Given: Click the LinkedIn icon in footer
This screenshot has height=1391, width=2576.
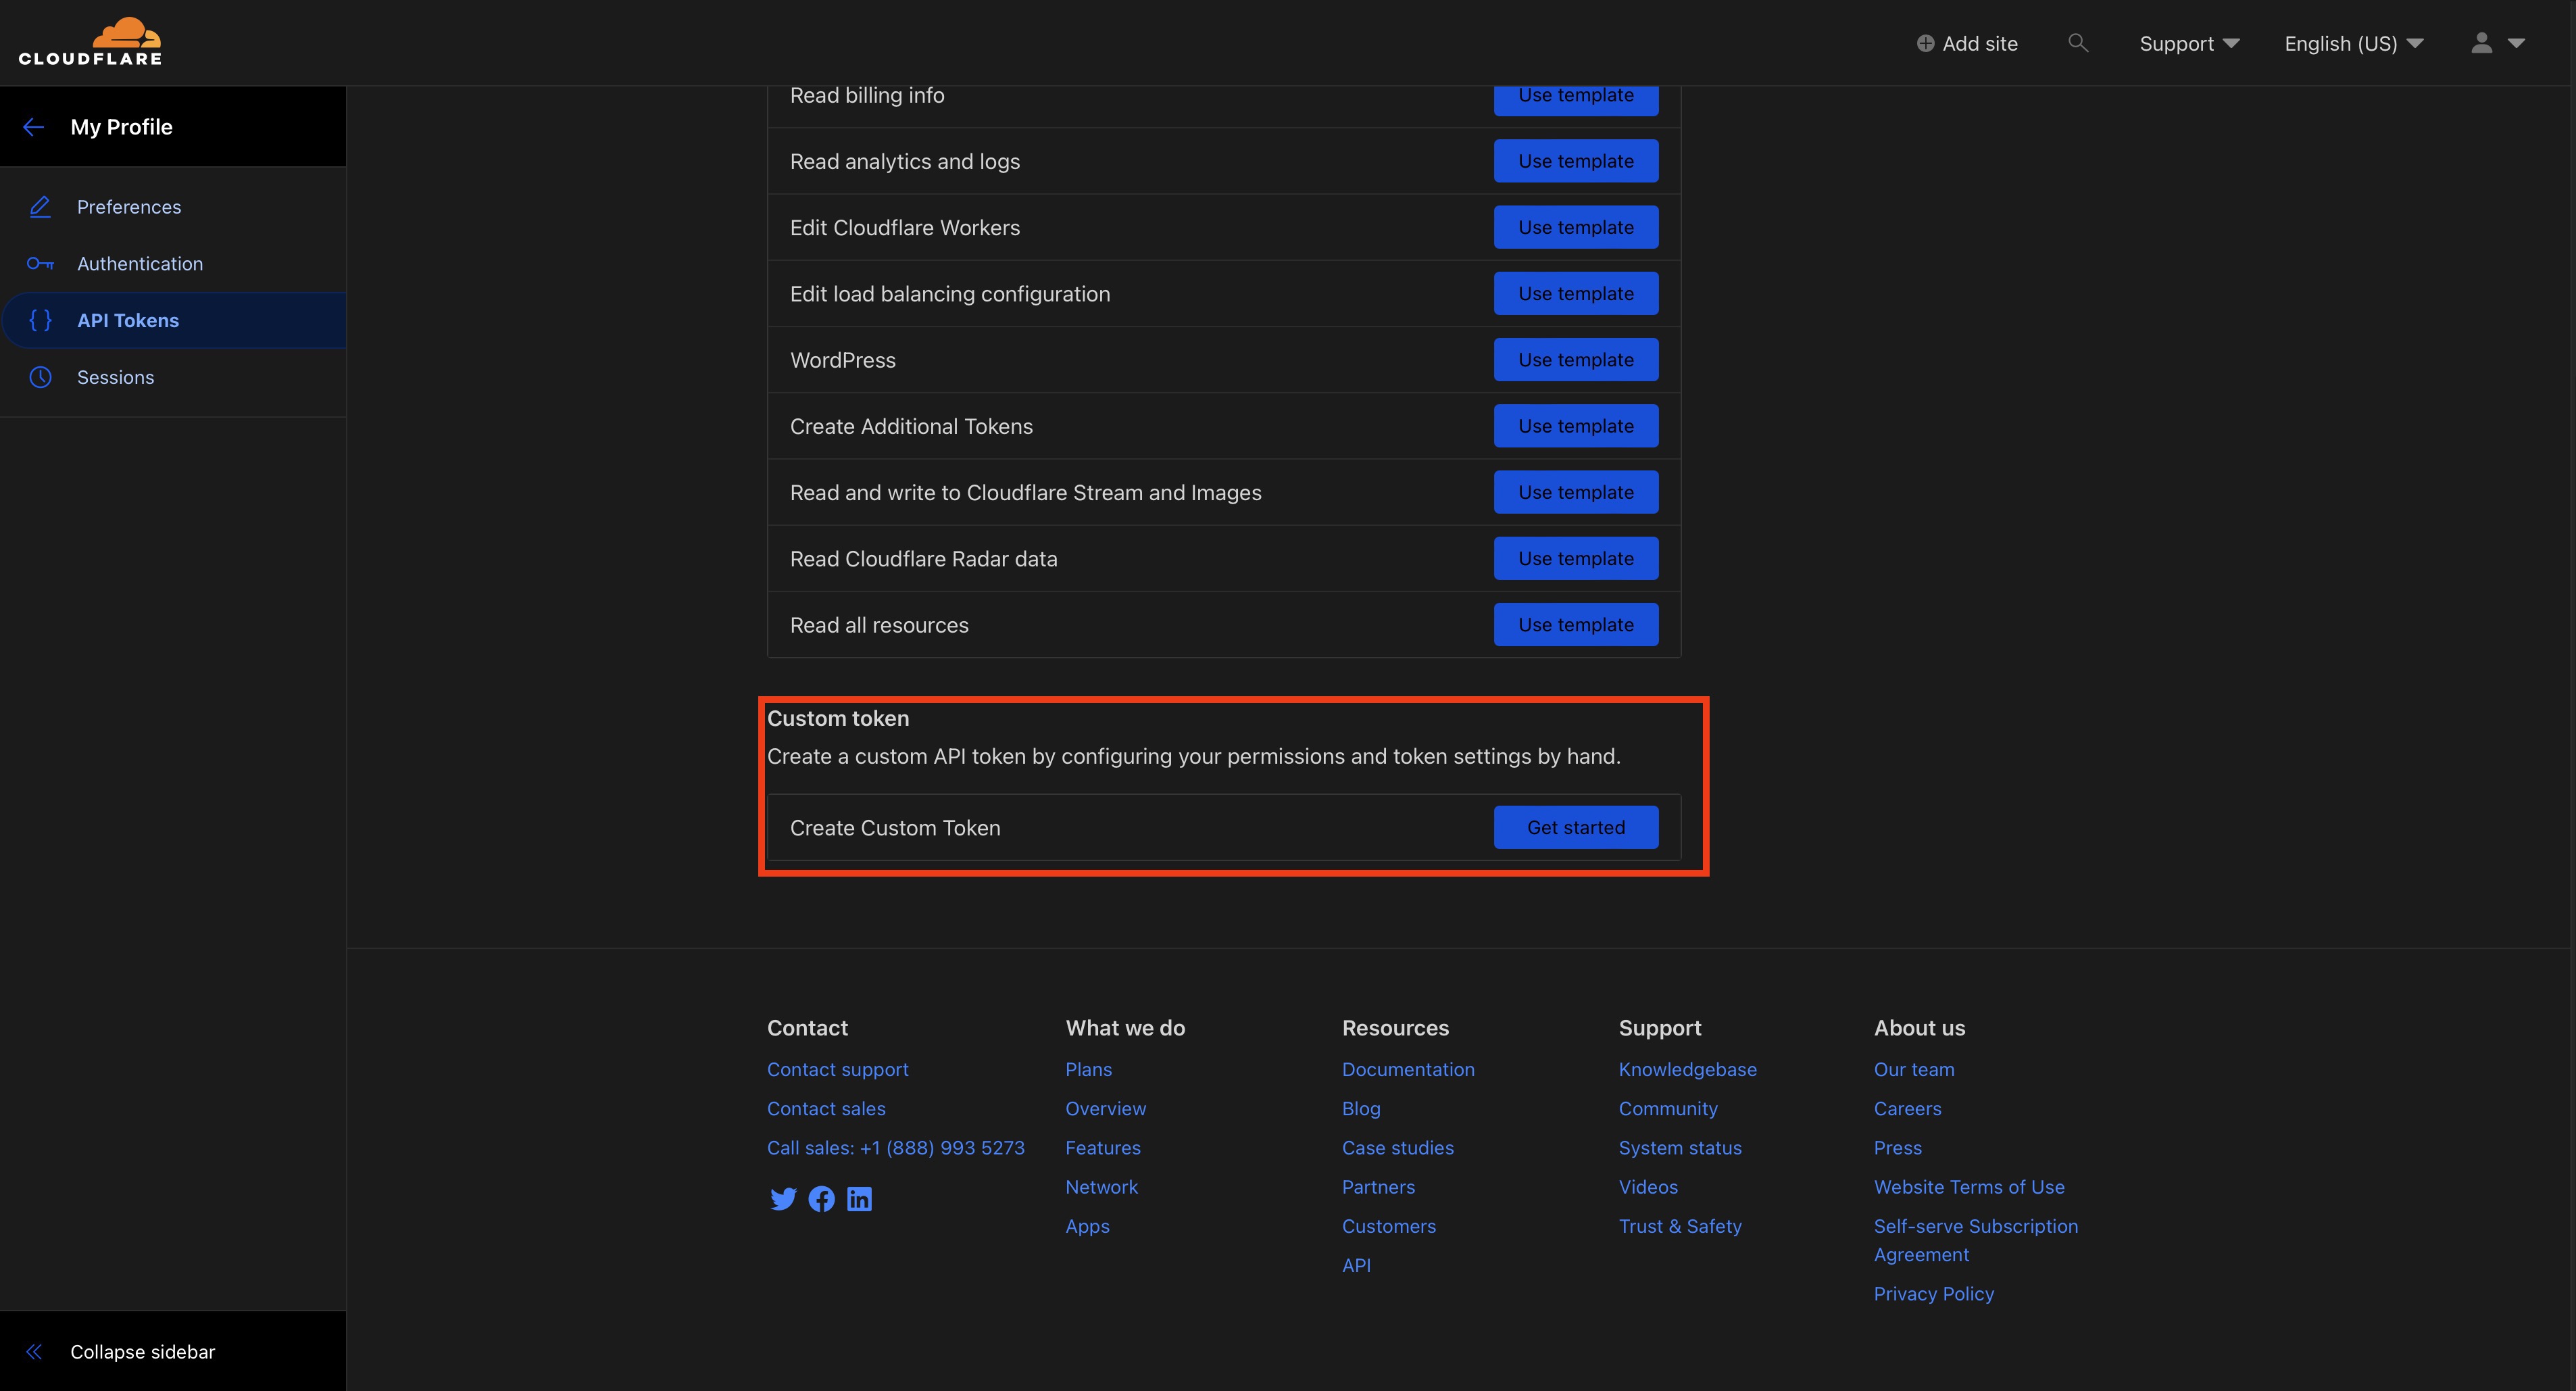Looking at the screenshot, I should (858, 1198).
